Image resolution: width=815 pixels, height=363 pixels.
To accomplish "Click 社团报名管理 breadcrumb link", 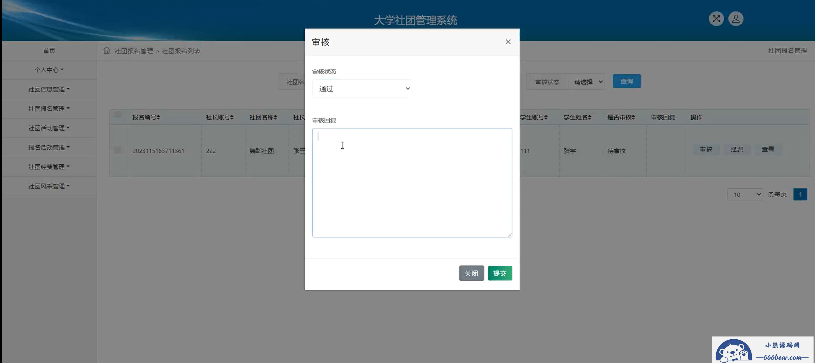I will click(x=133, y=51).
